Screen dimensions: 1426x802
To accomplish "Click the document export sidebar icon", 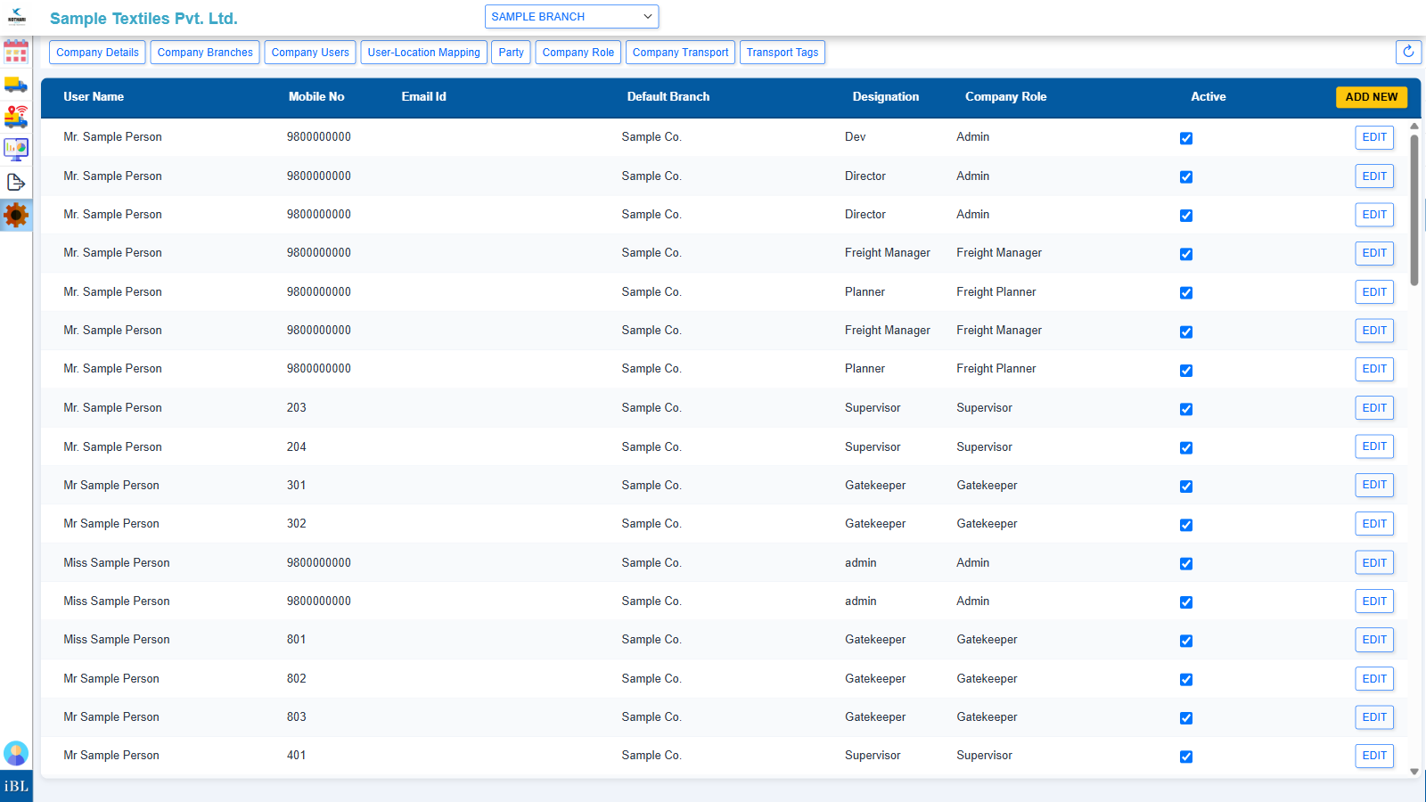I will click(16, 182).
